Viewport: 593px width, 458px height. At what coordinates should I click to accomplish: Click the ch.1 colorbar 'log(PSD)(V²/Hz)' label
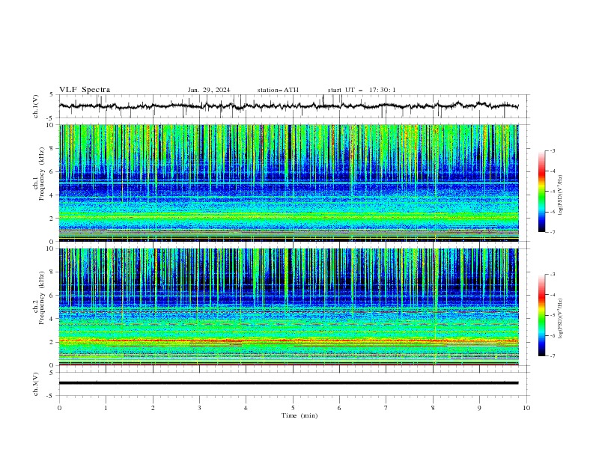tap(561, 195)
